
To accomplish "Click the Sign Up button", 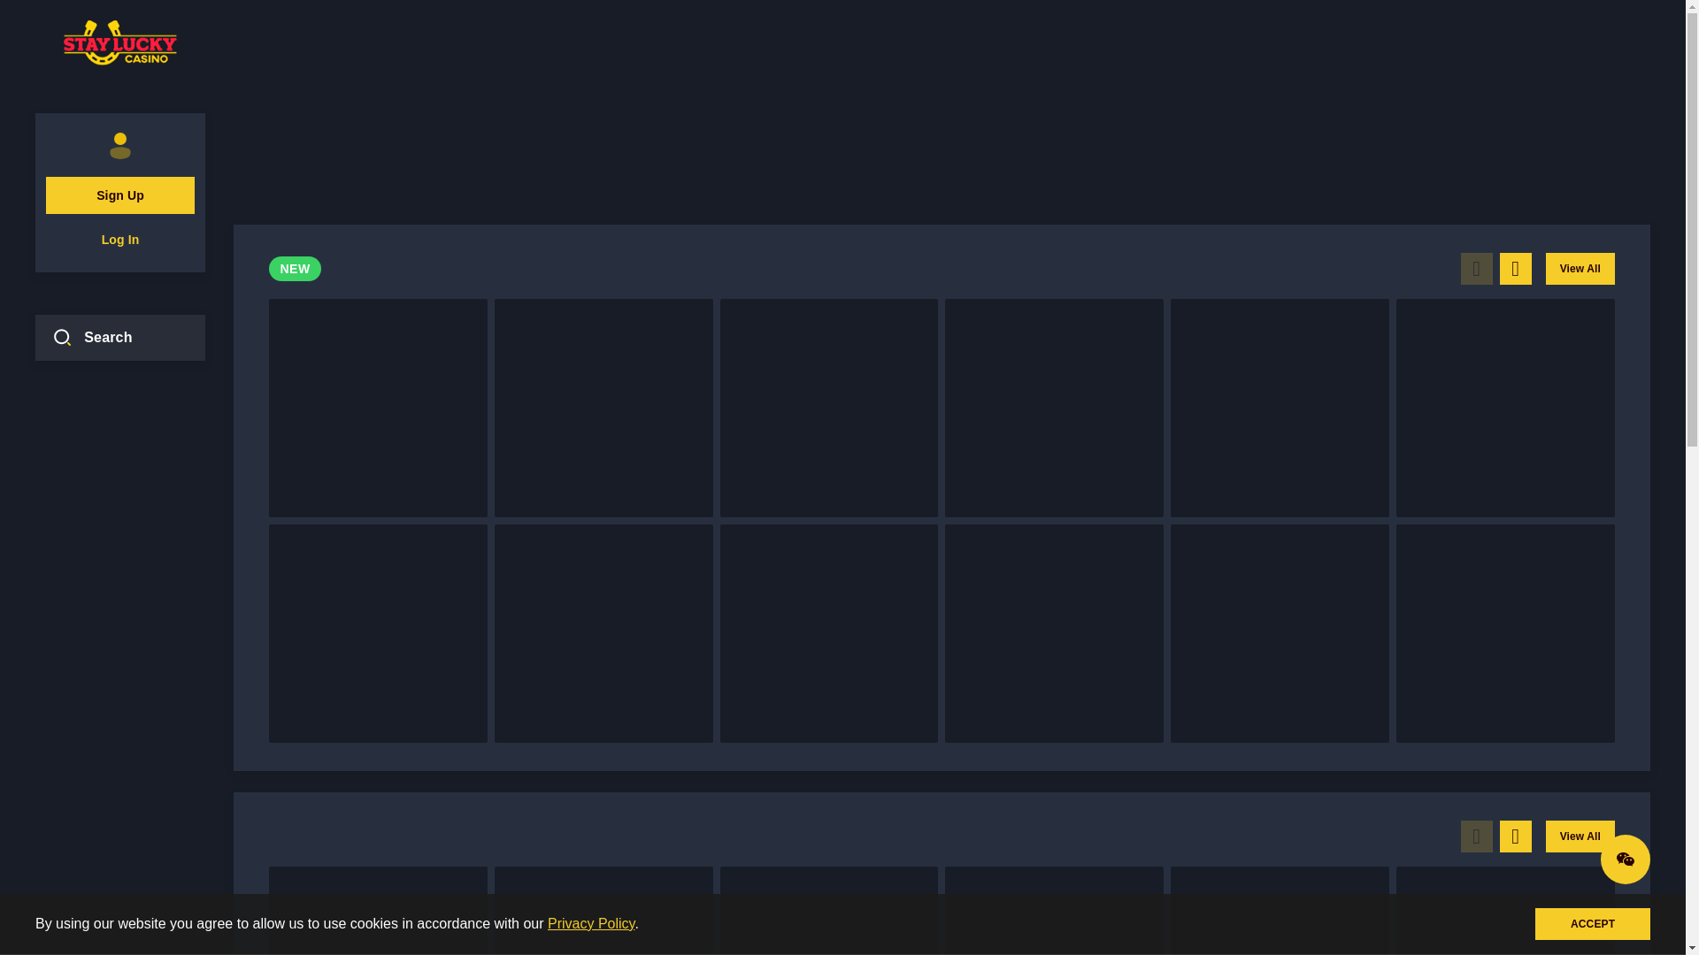I will click(x=120, y=195).
